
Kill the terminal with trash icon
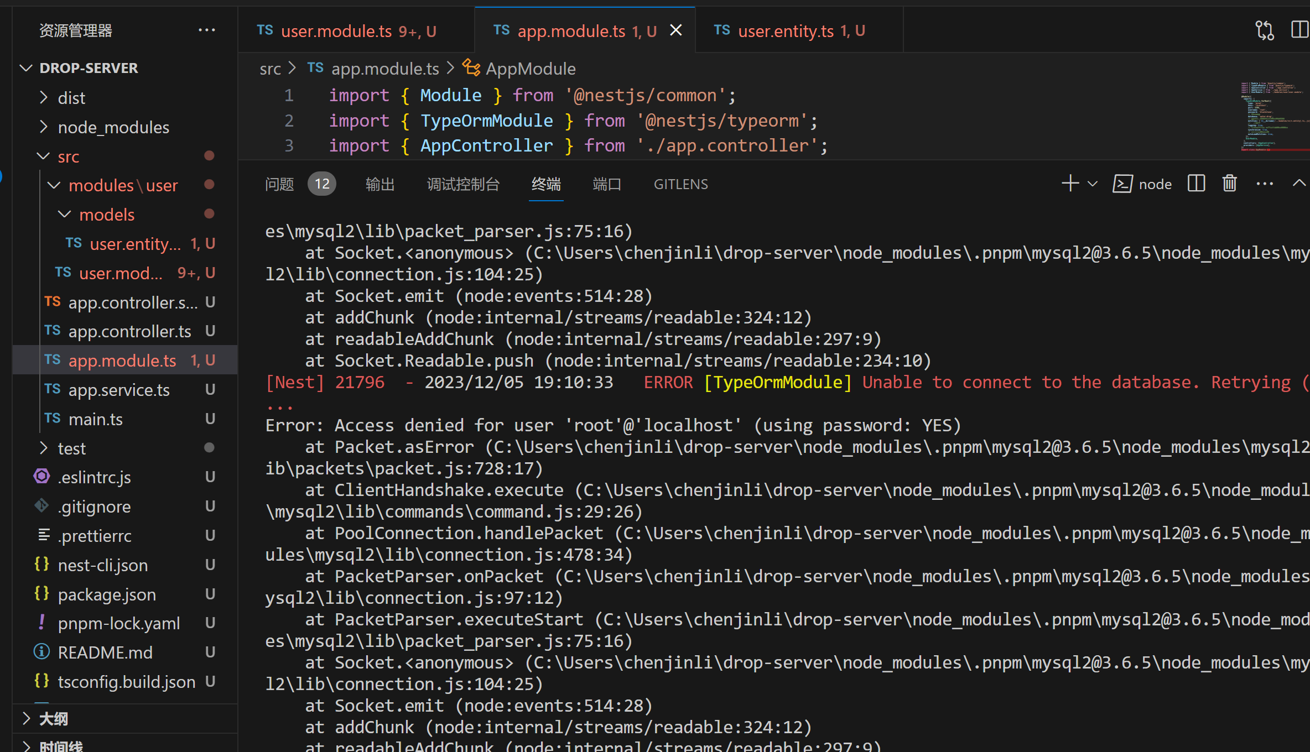[x=1229, y=184]
